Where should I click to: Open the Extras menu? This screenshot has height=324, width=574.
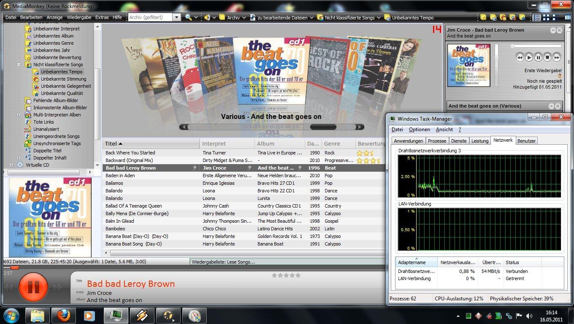(102, 17)
